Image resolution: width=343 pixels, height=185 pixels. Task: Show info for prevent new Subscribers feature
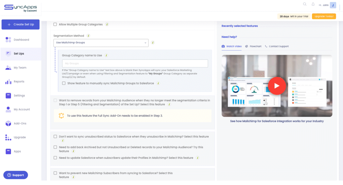coord(73,177)
